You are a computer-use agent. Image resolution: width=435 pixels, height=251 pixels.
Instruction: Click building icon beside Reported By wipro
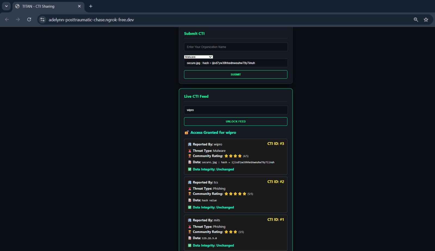point(190,144)
